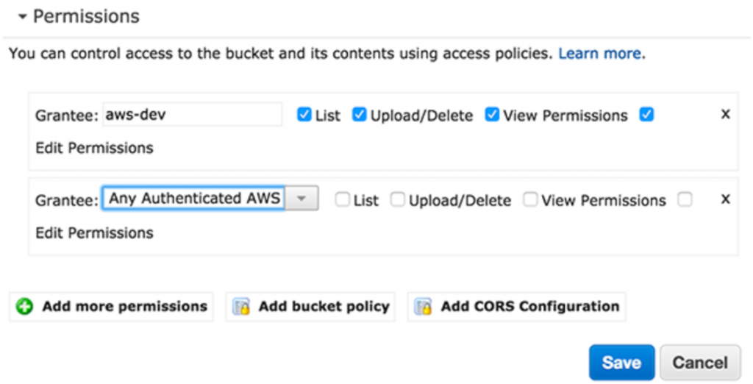Click the bucket policy lock icon
This screenshot has width=753, height=384.
(241, 306)
